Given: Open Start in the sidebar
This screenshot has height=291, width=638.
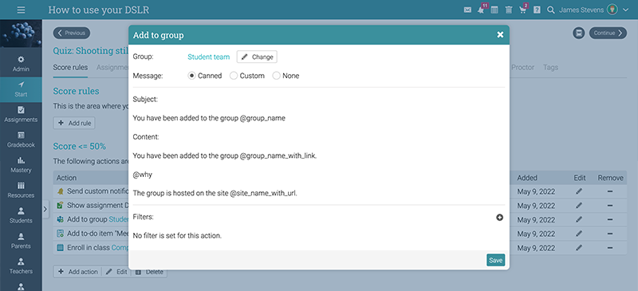Looking at the screenshot, I should coord(21,89).
